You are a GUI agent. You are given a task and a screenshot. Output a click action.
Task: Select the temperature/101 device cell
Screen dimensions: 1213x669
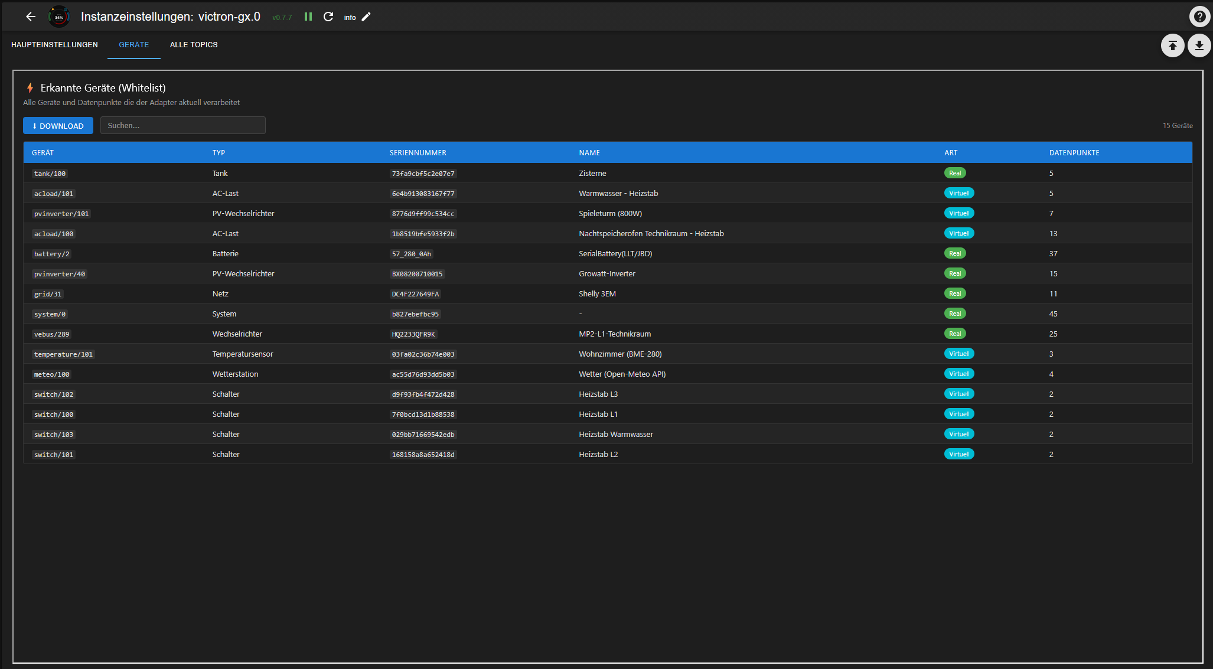click(63, 354)
